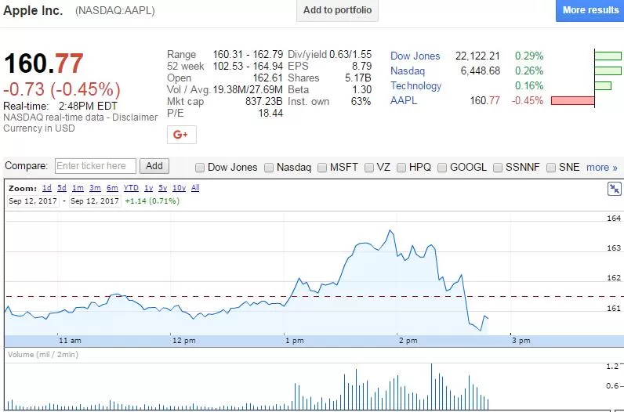This screenshot has width=624, height=412.
Task: Show the 10y chart range
Action: tap(179, 188)
